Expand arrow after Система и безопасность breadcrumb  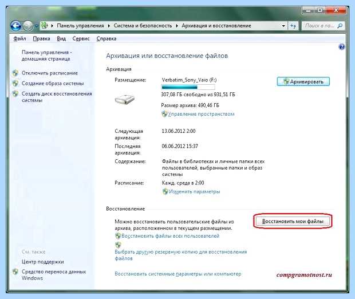[x=177, y=26]
